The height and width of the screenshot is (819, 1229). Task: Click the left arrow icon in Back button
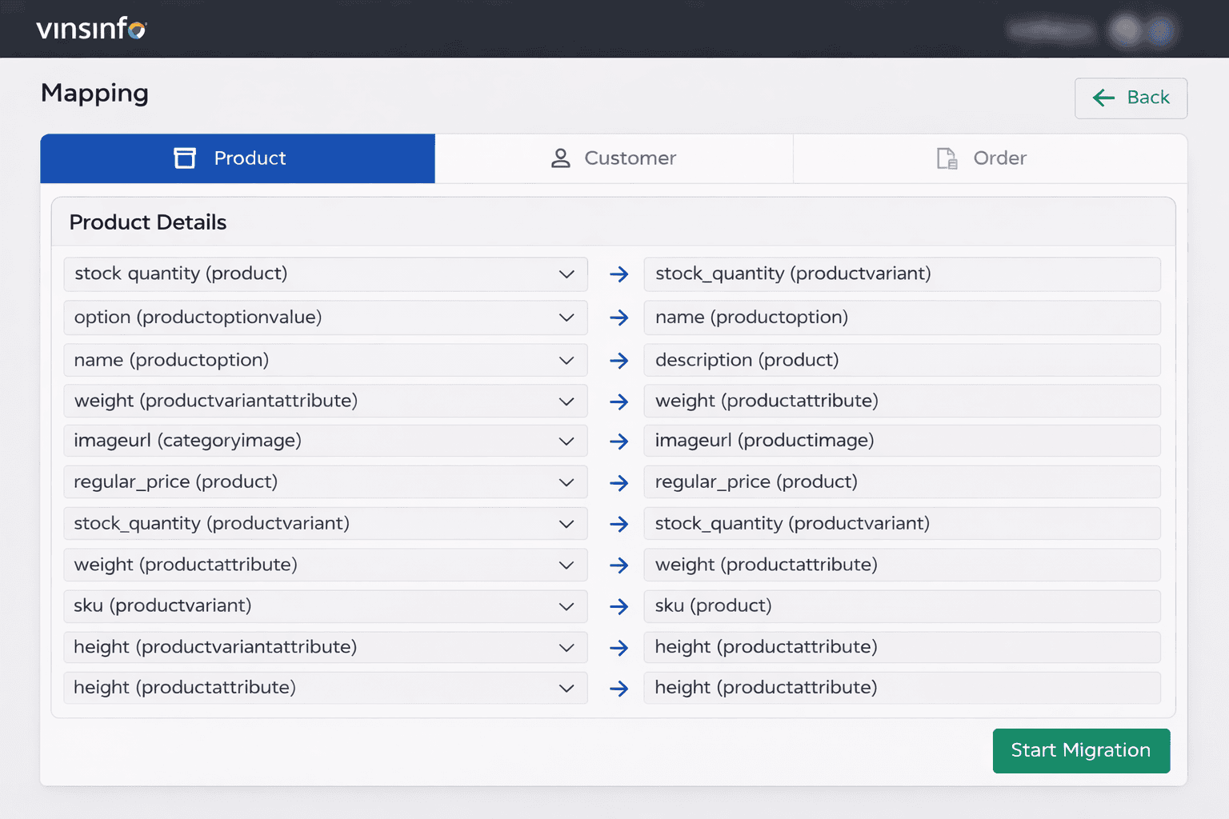(1103, 98)
